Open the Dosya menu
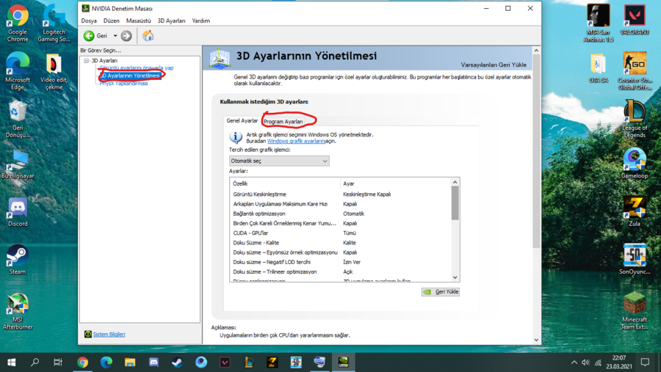The image size is (661, 372). pos(89,21)
